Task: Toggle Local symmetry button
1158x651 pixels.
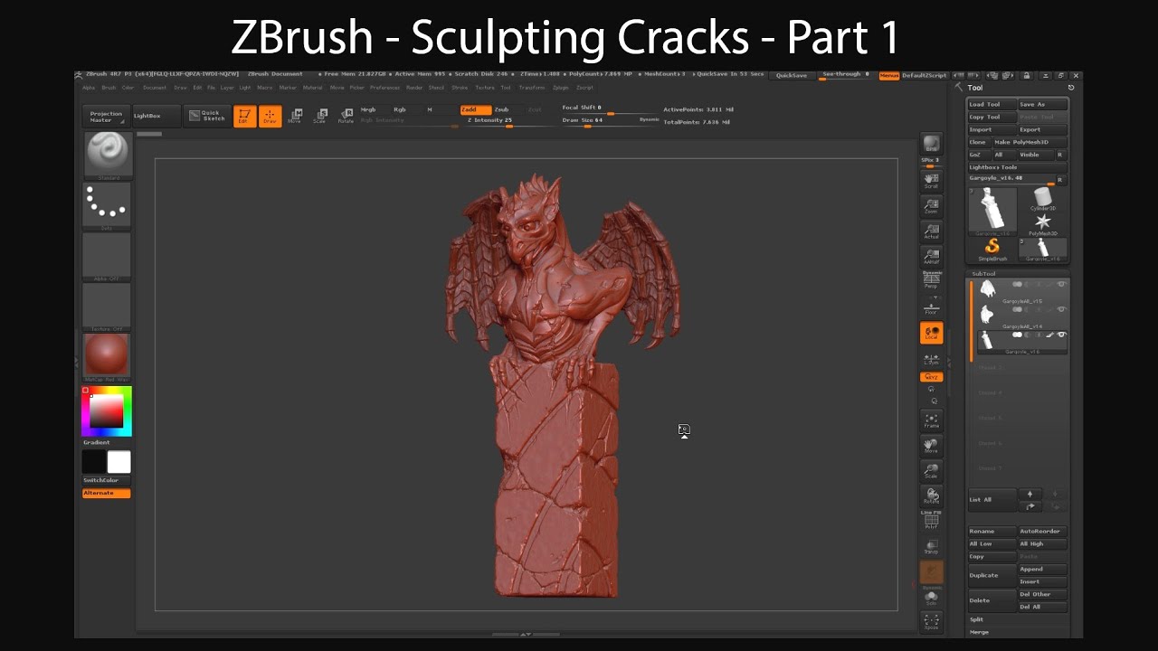Action: [x=931, y=334]
